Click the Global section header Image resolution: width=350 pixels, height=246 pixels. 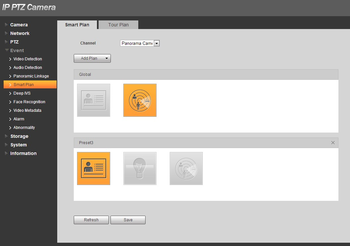click(206, 75)
